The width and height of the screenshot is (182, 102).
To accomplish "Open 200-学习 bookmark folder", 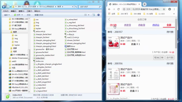I will tap(123, 14).
